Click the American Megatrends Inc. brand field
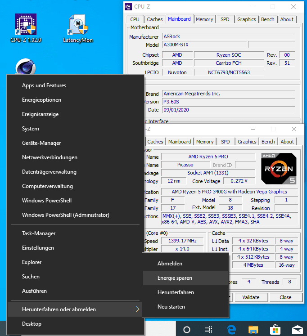 tap(229, 94)
